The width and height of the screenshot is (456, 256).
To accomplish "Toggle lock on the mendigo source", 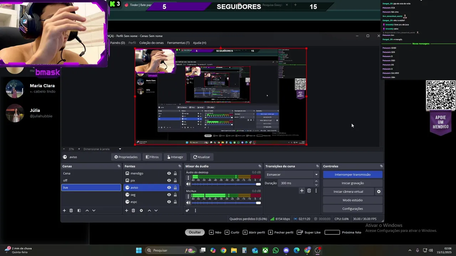I will [x=175, y=174].
